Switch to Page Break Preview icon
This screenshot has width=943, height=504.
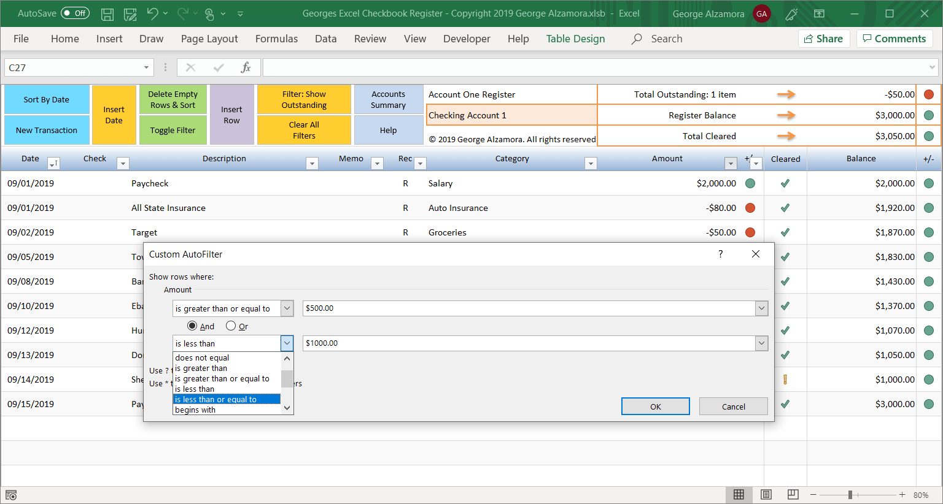coord(793,495)
